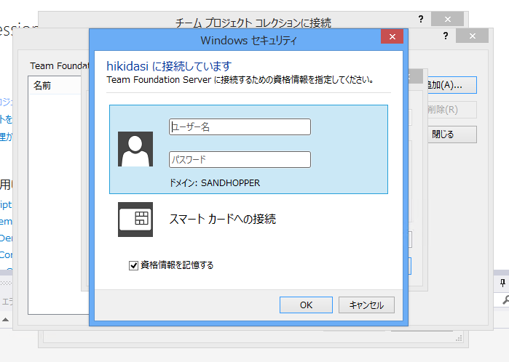Viewport: 509px width, 362px height.
Task: Close the team project collection connection window
Action: click(447, 19)
